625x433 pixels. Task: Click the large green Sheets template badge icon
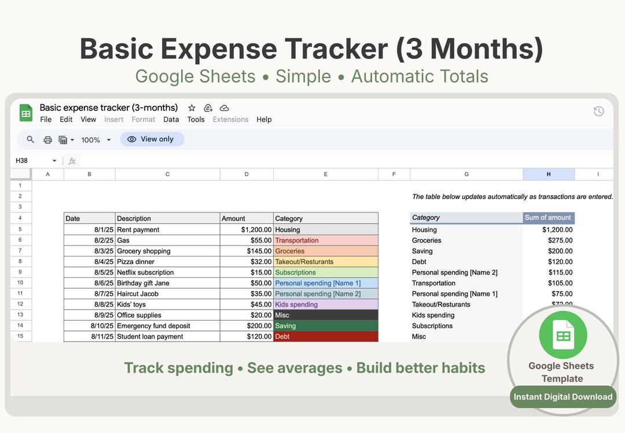pyautogui.click(x=563, y=335)
